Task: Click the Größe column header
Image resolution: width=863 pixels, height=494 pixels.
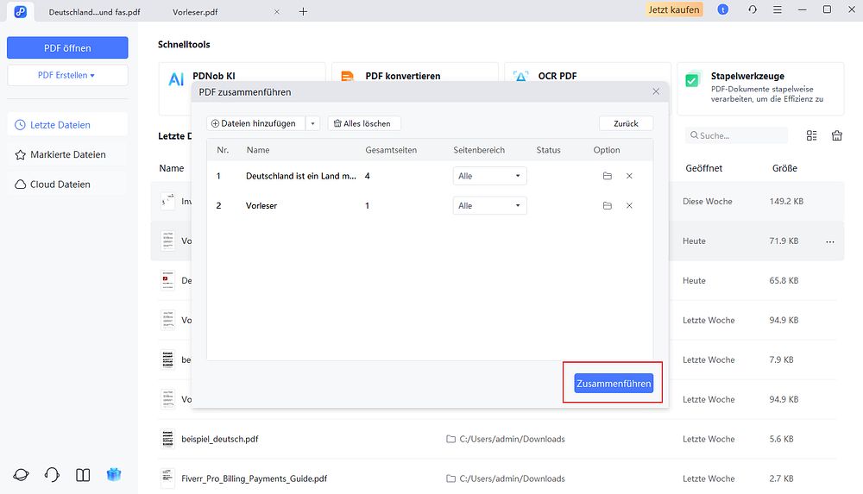Action: tap(784, 168)
